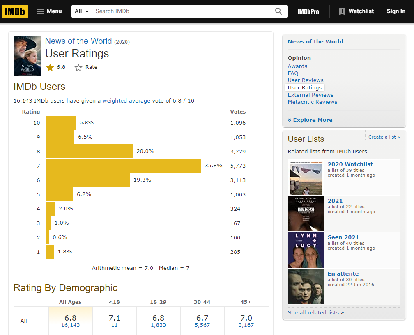This screenshot has width=414, height=335.
Task: Open the FAQ link
Action: pos(293,73)
